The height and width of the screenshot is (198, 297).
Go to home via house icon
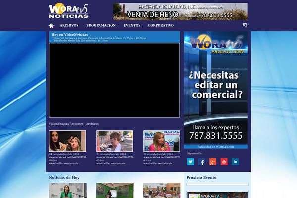coord(51,26)
